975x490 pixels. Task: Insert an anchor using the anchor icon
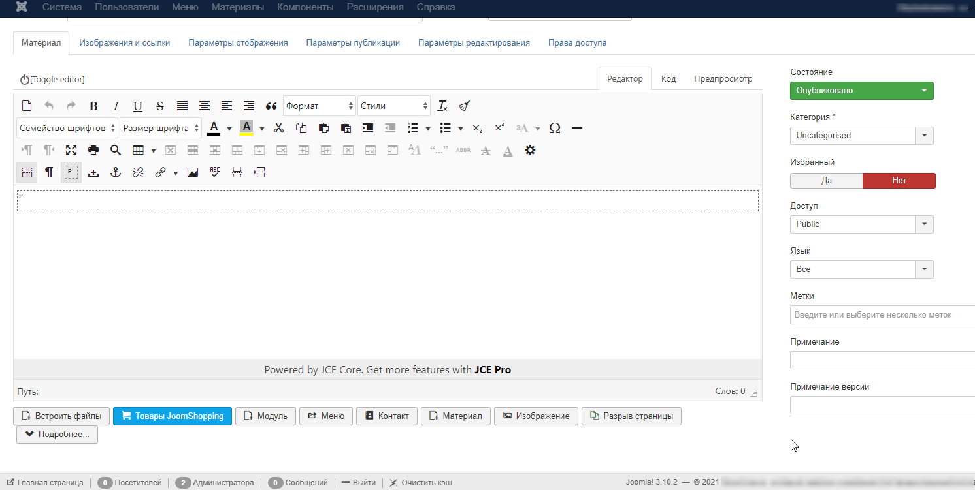pyautogui.click(x=116, y=172)
